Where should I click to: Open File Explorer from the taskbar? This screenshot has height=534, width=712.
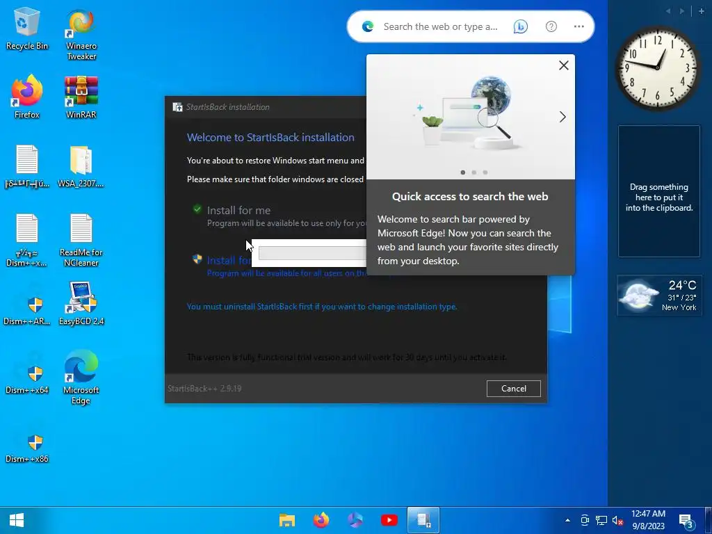click(287, 520)
